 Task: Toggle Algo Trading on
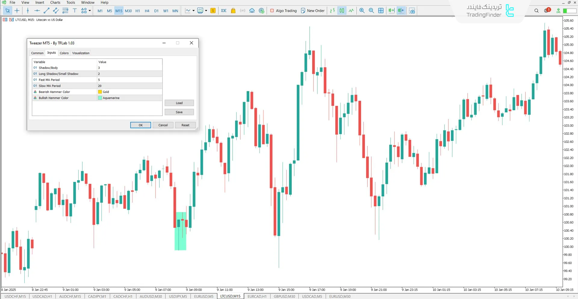click(x=283, y=11)
